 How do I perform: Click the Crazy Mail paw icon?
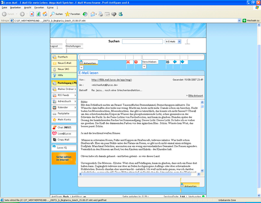coord(55,140)
